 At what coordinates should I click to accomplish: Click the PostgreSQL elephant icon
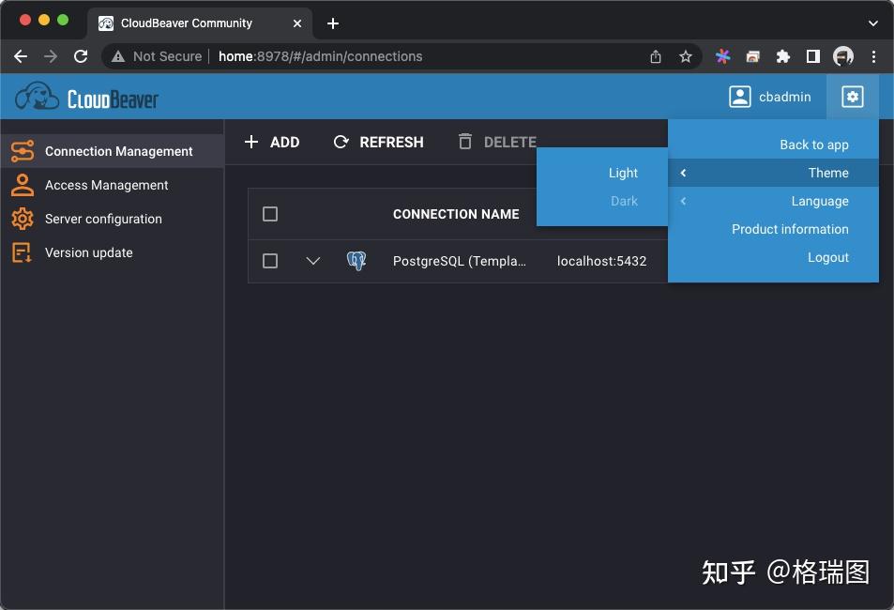(x=356, y=261)
